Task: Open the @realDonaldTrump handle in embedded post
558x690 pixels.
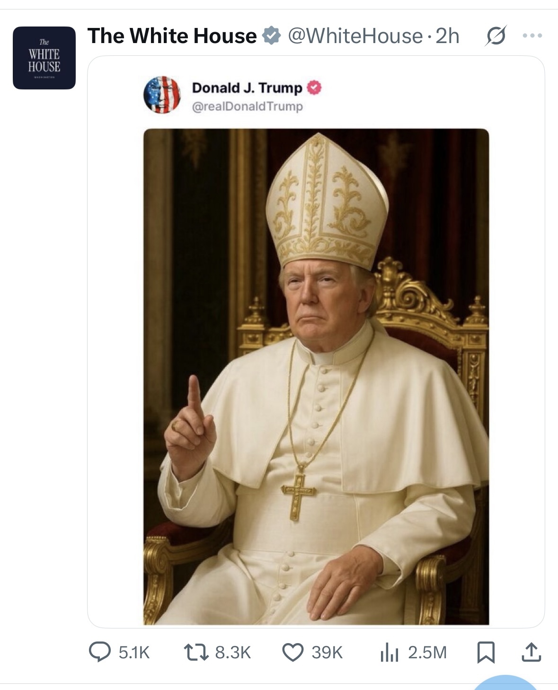Action: click(x=247, y=106)
